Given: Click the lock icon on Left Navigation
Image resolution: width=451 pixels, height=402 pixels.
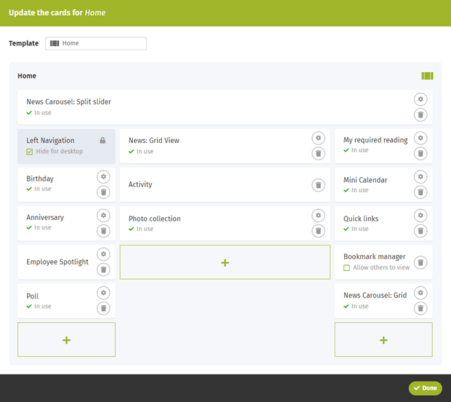Looking at the screenshot, I should point(103,140).
